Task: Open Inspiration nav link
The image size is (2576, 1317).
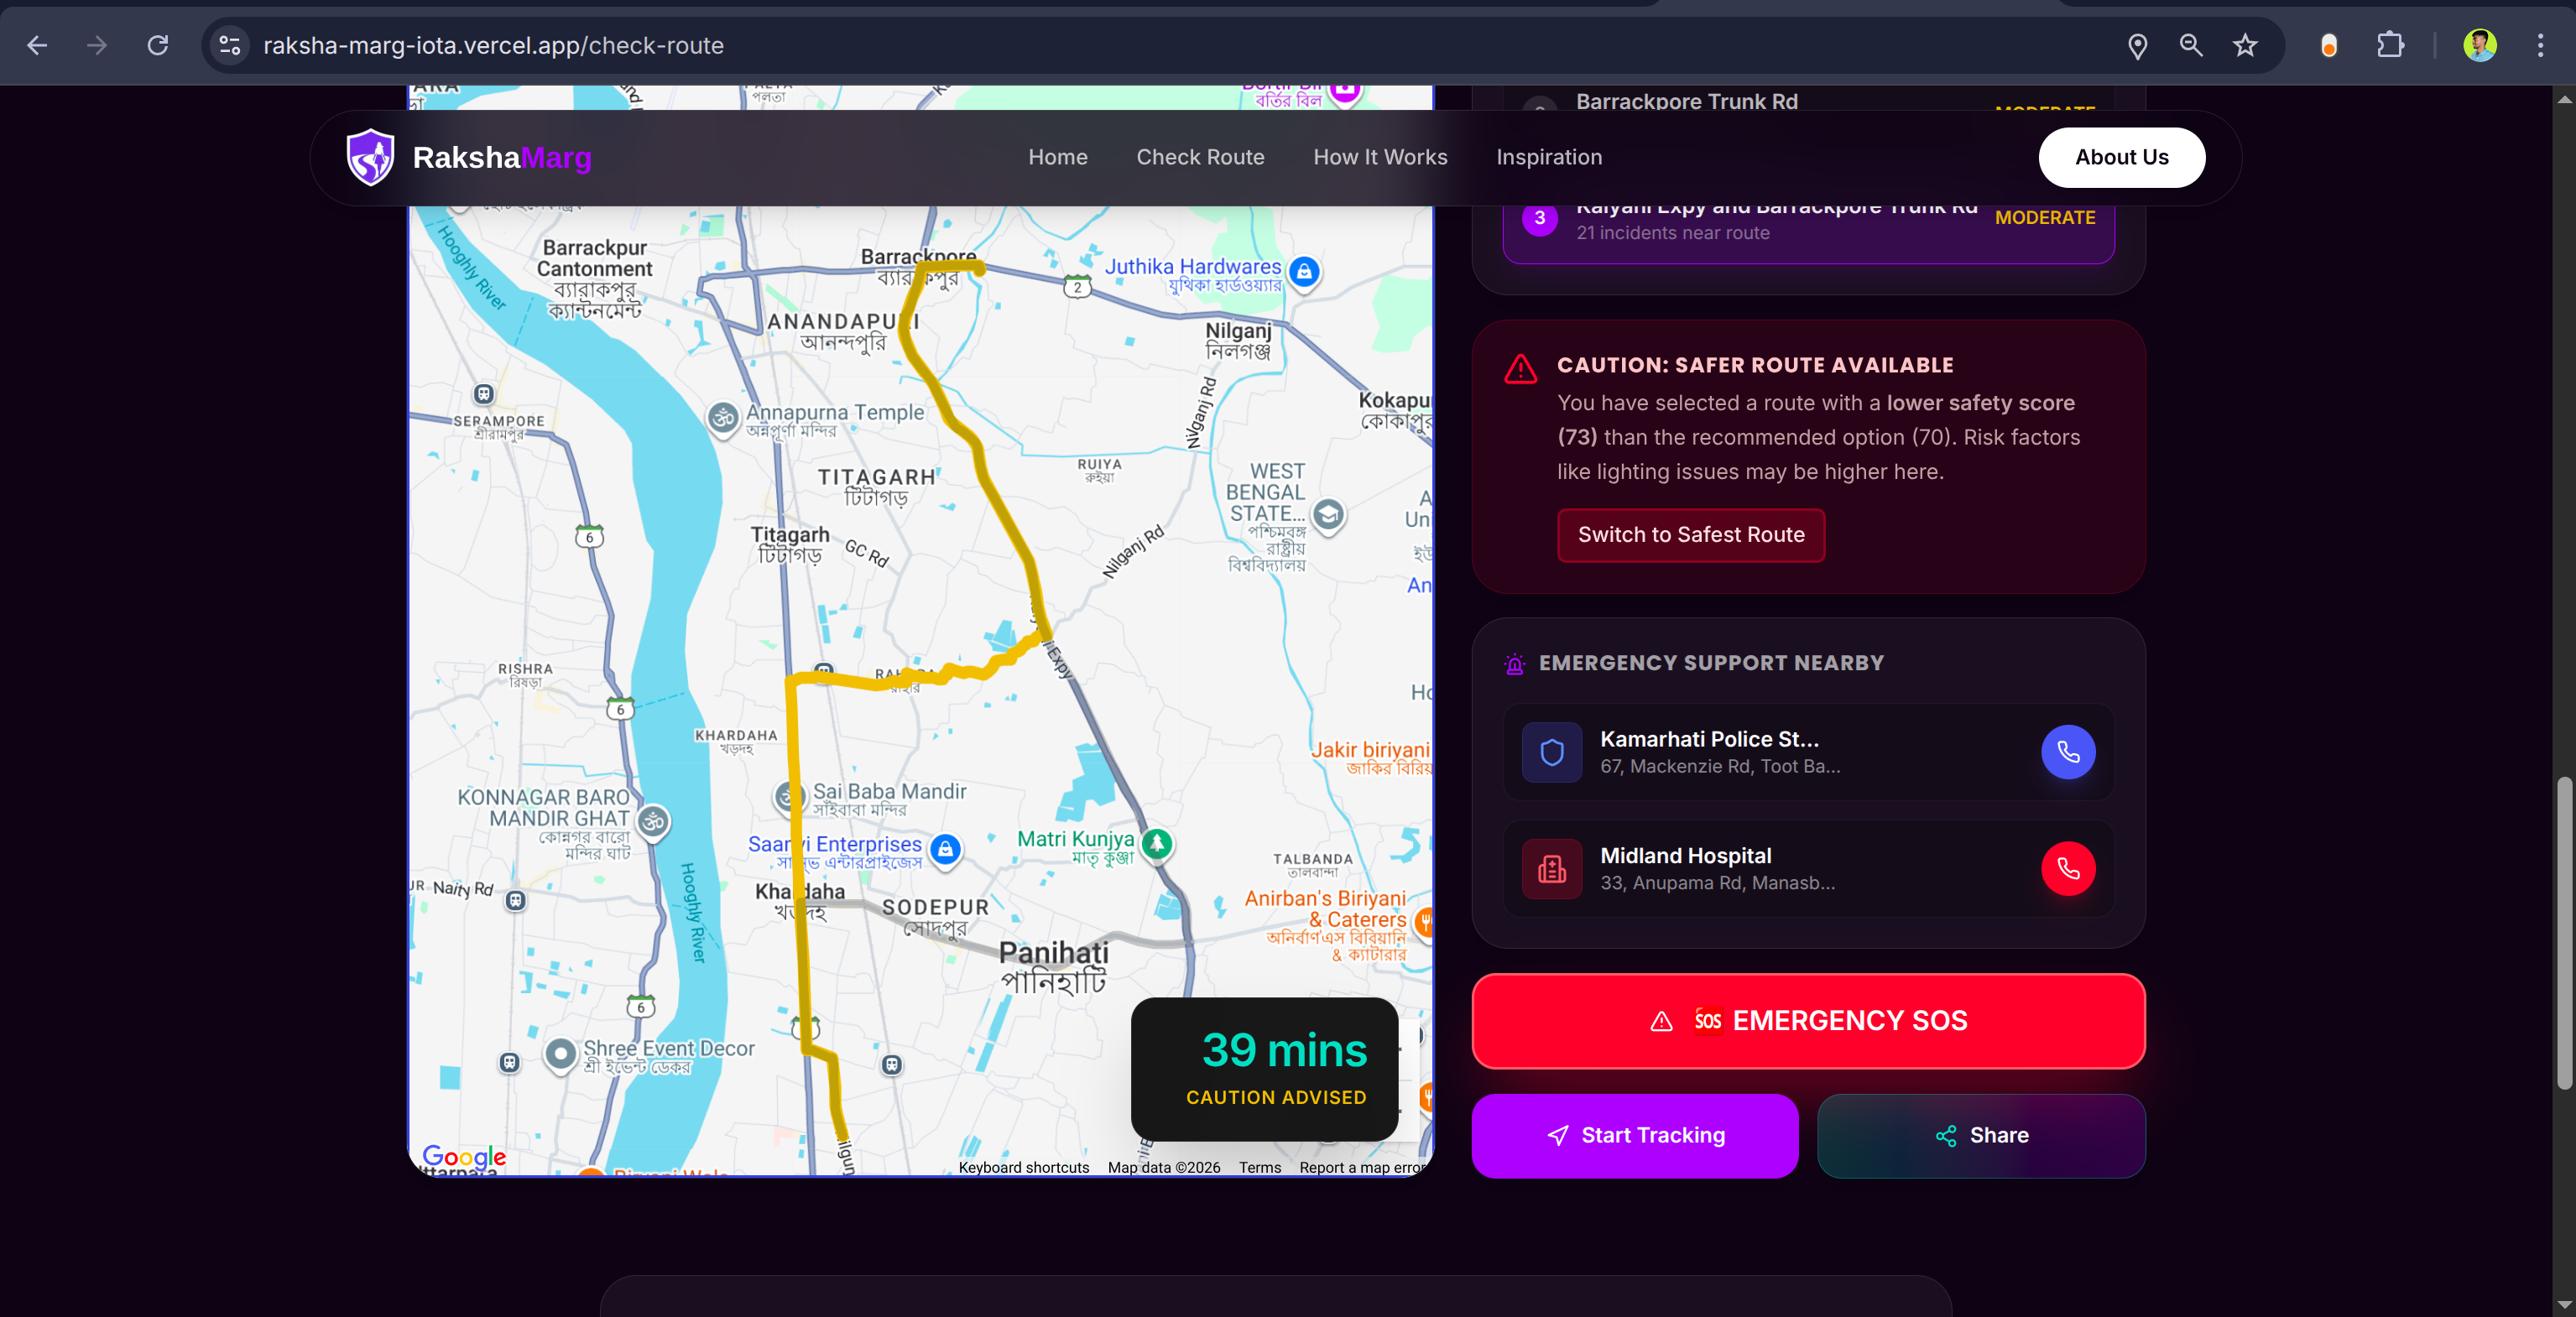Action: pos(1548,157)
